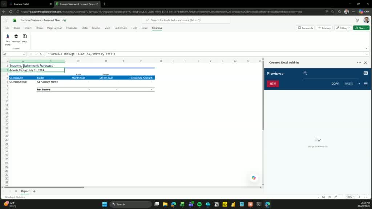Open the Comments button
Viewport: 372px width, 209px height.
305,28
